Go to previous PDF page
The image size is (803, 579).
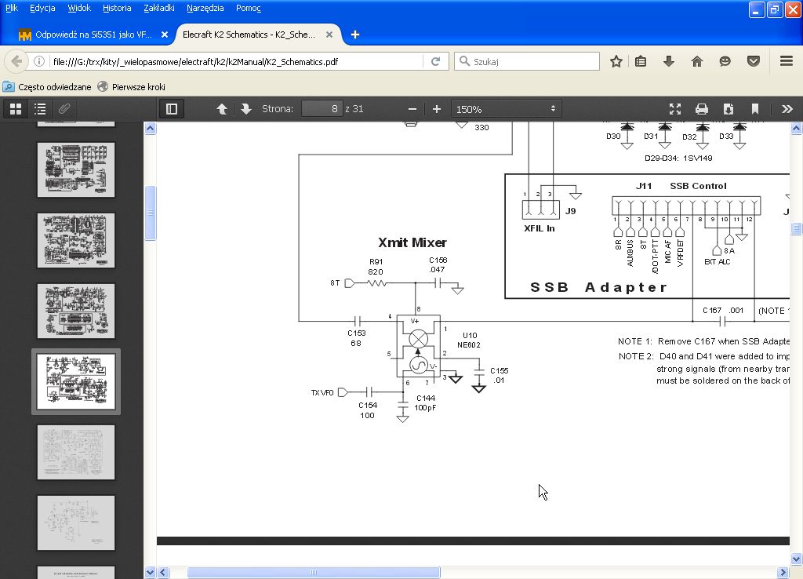[x=222, y=109]
